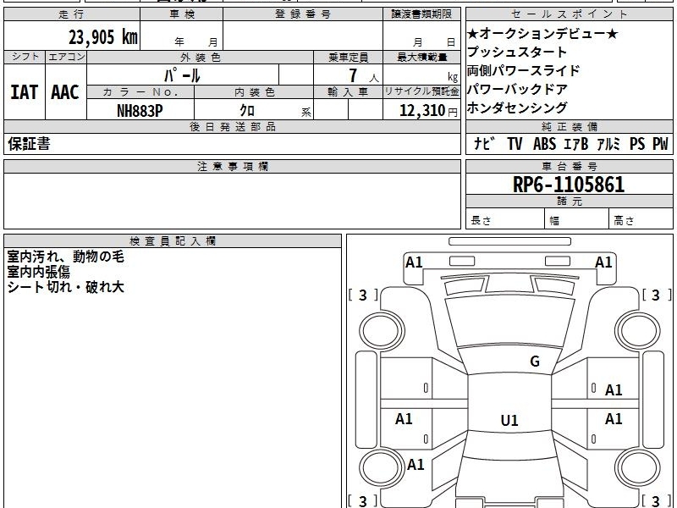677x508 pixels.
Task: Select the TV equipment item
Action: point(515,144)
